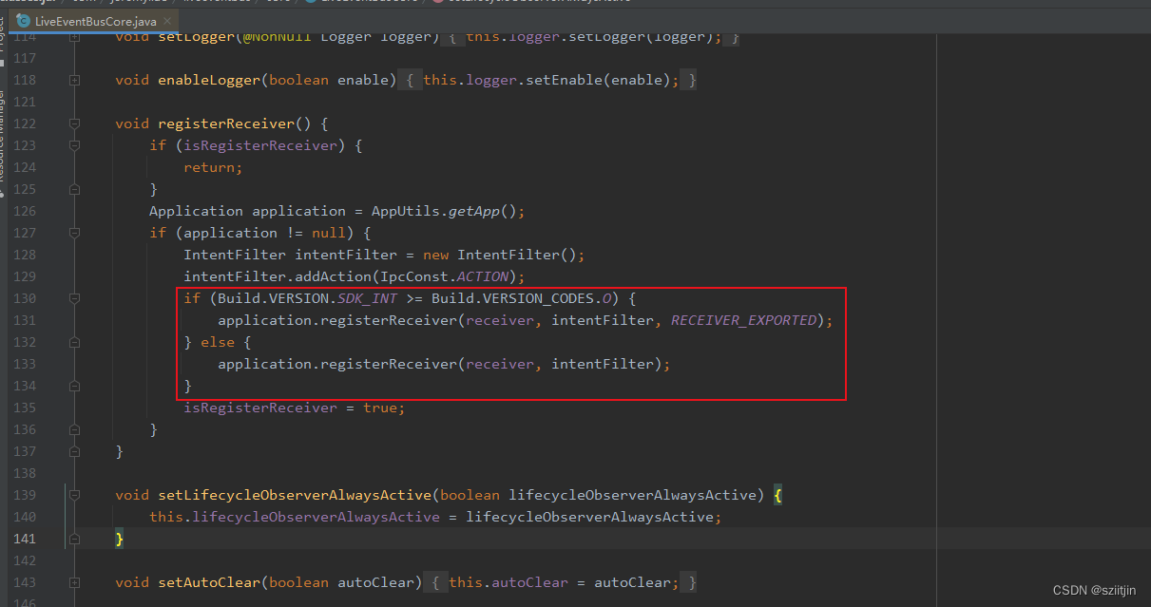The height and width of the screenshot is (607, 1151).
Task: Collapse the highlighted if block at line 130
Action: click(x=73, y=297)
